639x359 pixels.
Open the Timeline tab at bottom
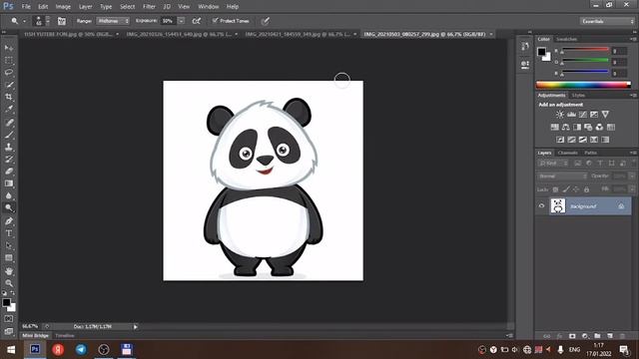tap(65, 335)
